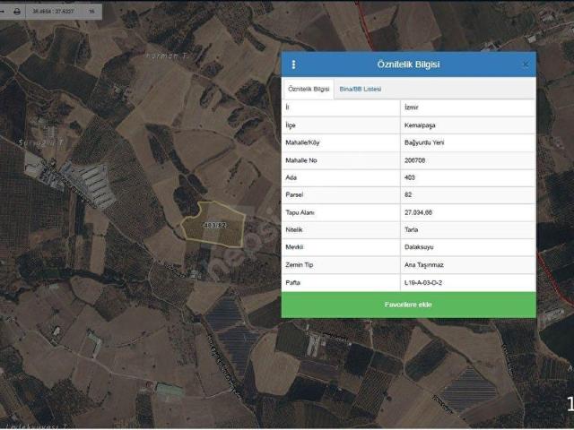
Task: Click the zoom level value 16
Action: point(91,12)
